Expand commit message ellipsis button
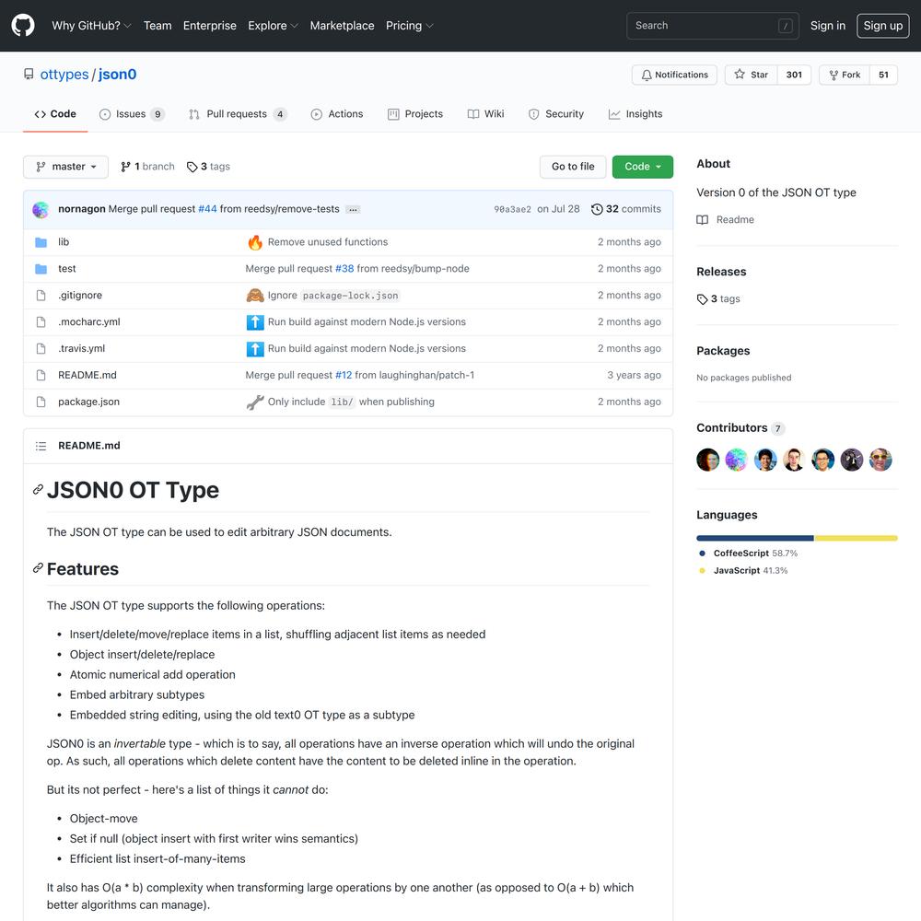 (x=353, y=210)
